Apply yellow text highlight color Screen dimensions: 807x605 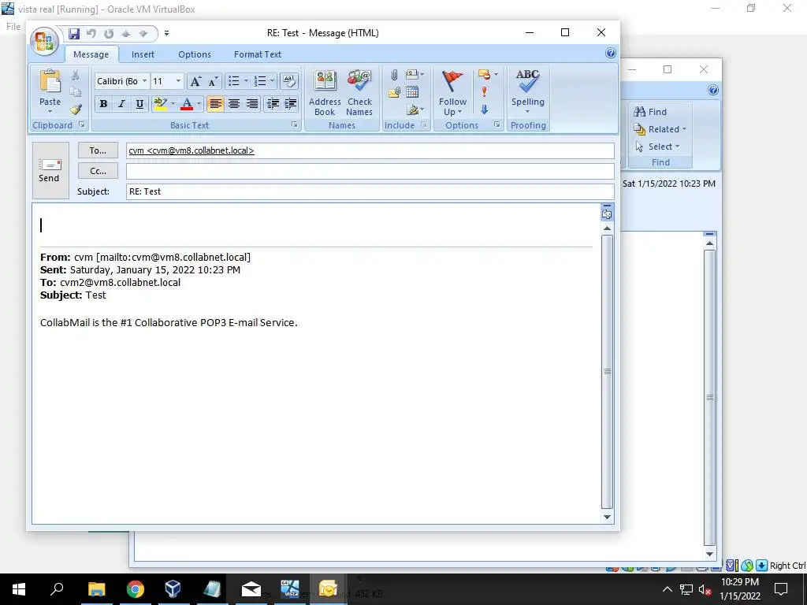point(160,104)
